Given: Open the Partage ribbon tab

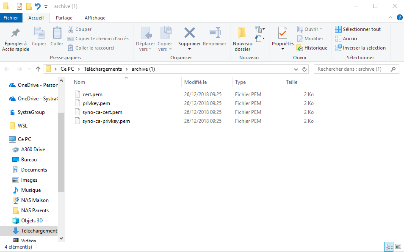Looking at the screenshot, I should click(64, 18).
